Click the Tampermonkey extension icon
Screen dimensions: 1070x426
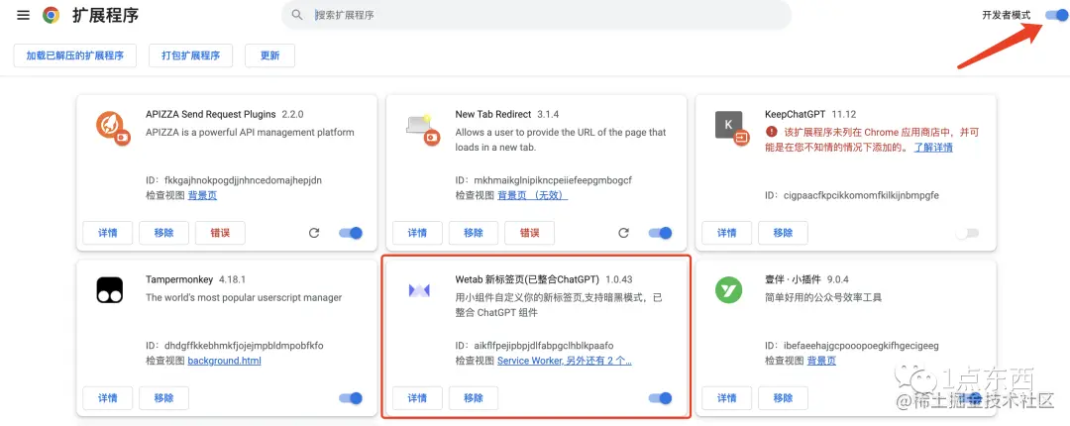tap(109, 290)
